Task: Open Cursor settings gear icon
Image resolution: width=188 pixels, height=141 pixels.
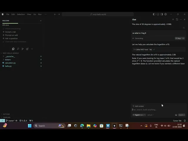Action: (x=165, y=14)
